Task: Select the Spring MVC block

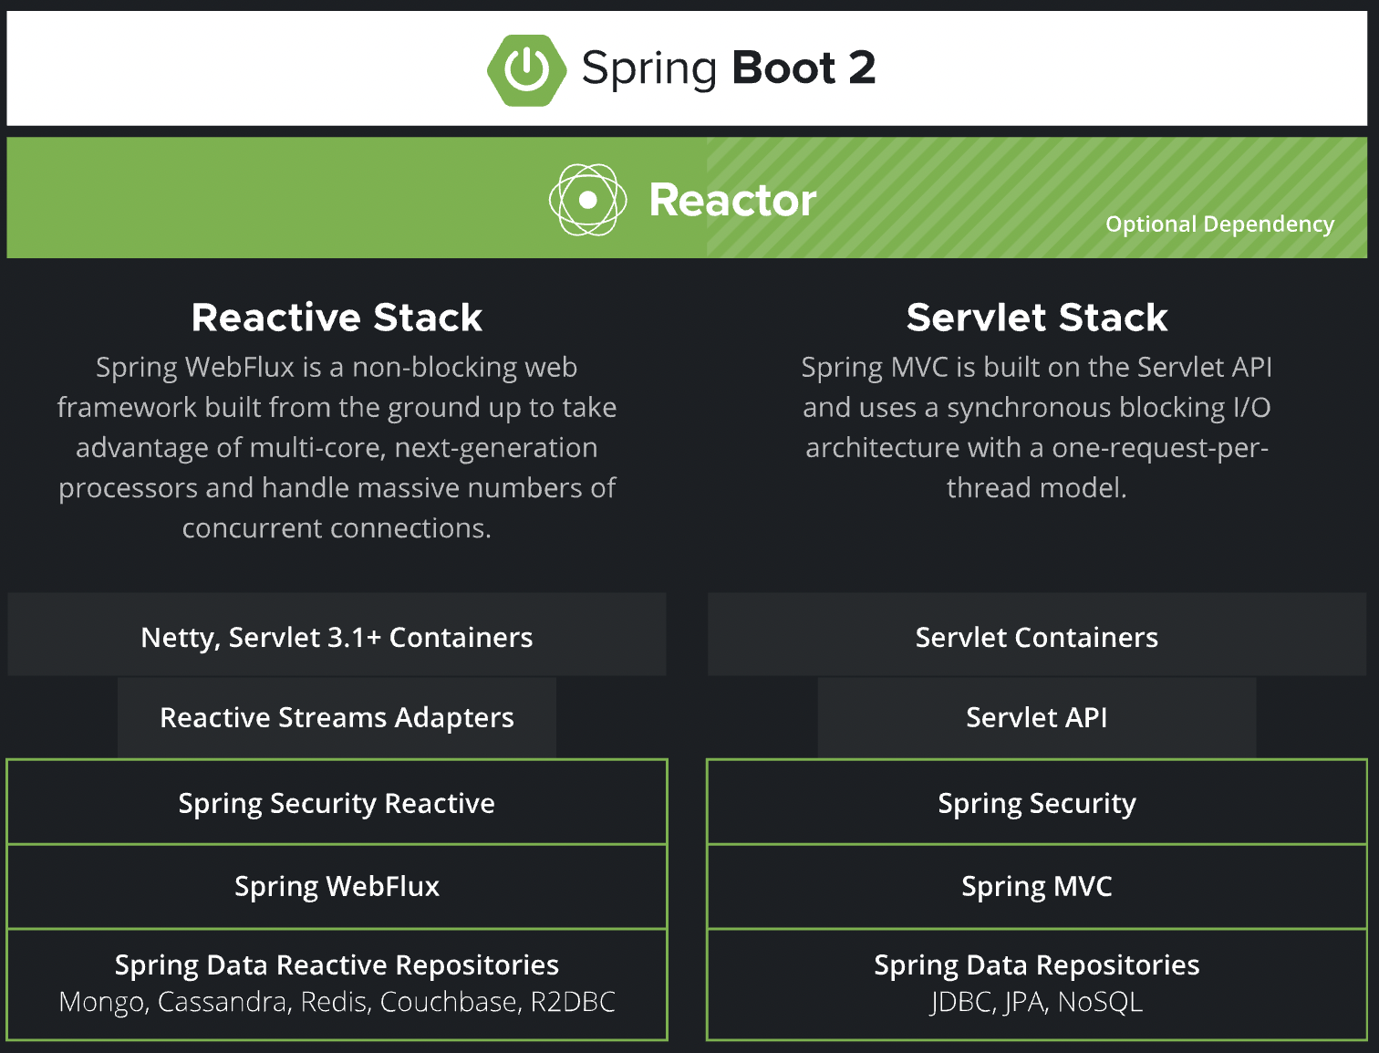Action: tap(1036, 886)
